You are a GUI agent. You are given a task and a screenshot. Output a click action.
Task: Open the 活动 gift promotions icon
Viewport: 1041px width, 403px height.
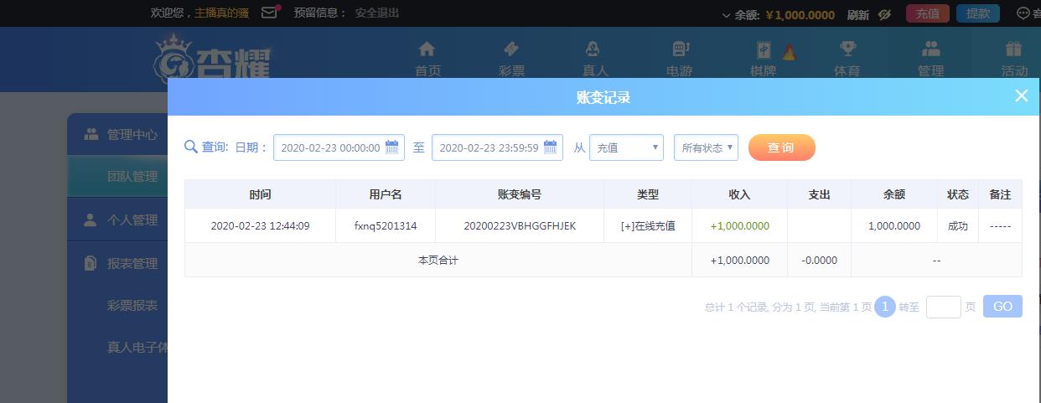[1014, 49]
